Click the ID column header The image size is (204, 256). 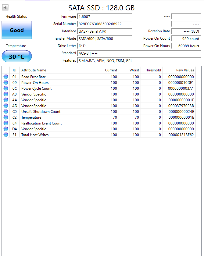(x=15, y=70)
